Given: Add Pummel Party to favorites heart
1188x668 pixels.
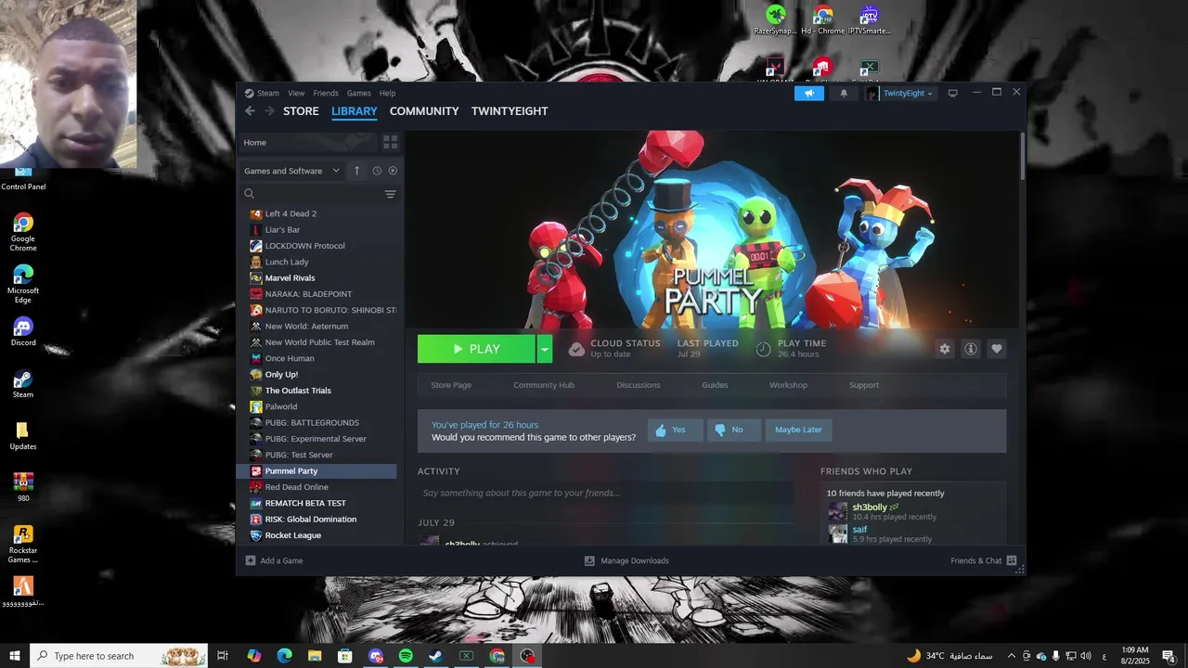Looking at the screenshot, I should tap(997, 349).
